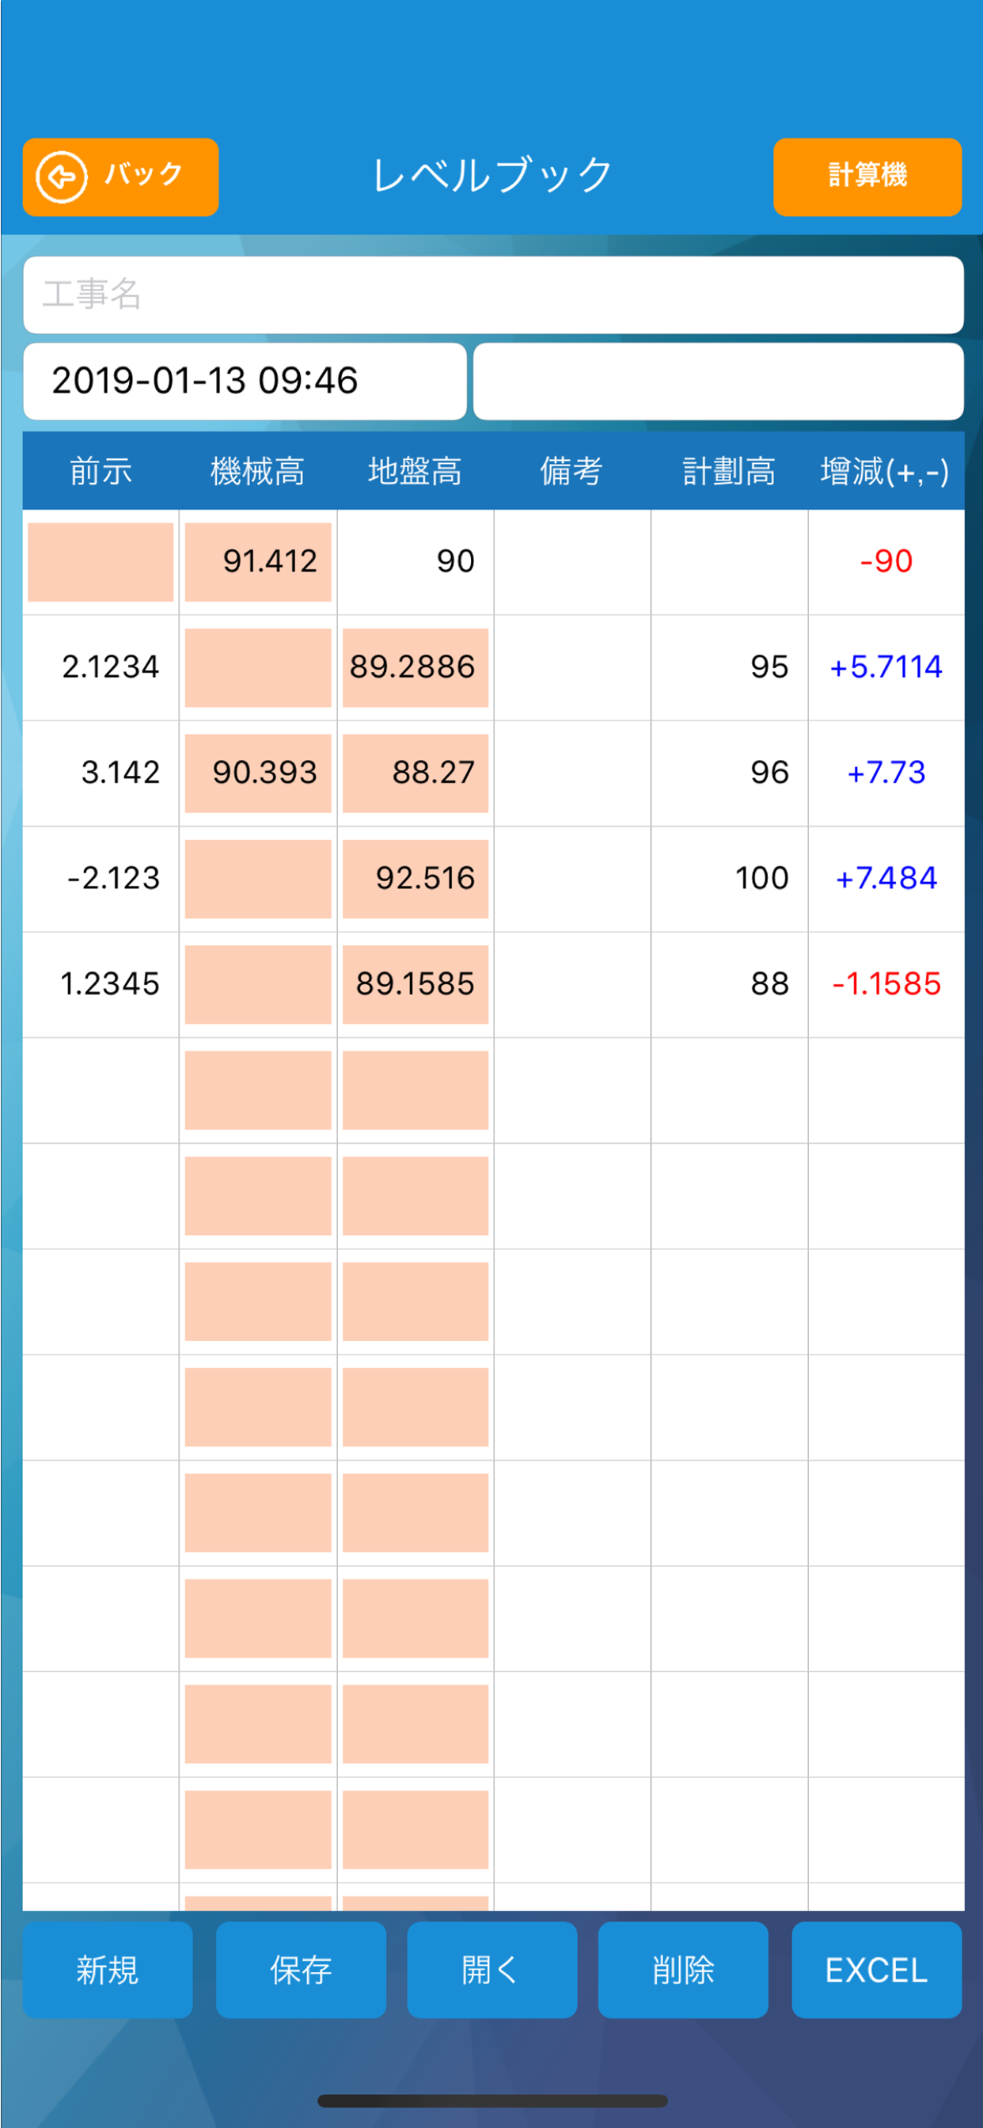Select the 計劃高 column header

coord(729,471)
